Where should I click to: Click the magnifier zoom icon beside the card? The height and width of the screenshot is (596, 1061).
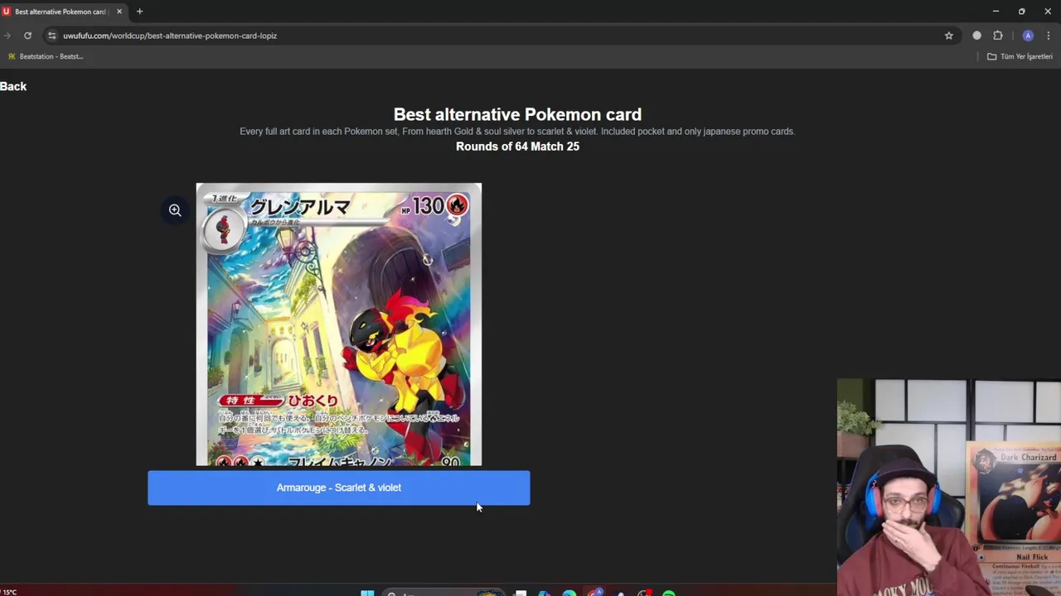tap(175, 210)
